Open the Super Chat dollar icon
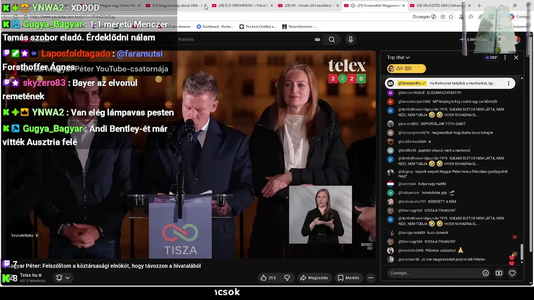 (499, 273)
